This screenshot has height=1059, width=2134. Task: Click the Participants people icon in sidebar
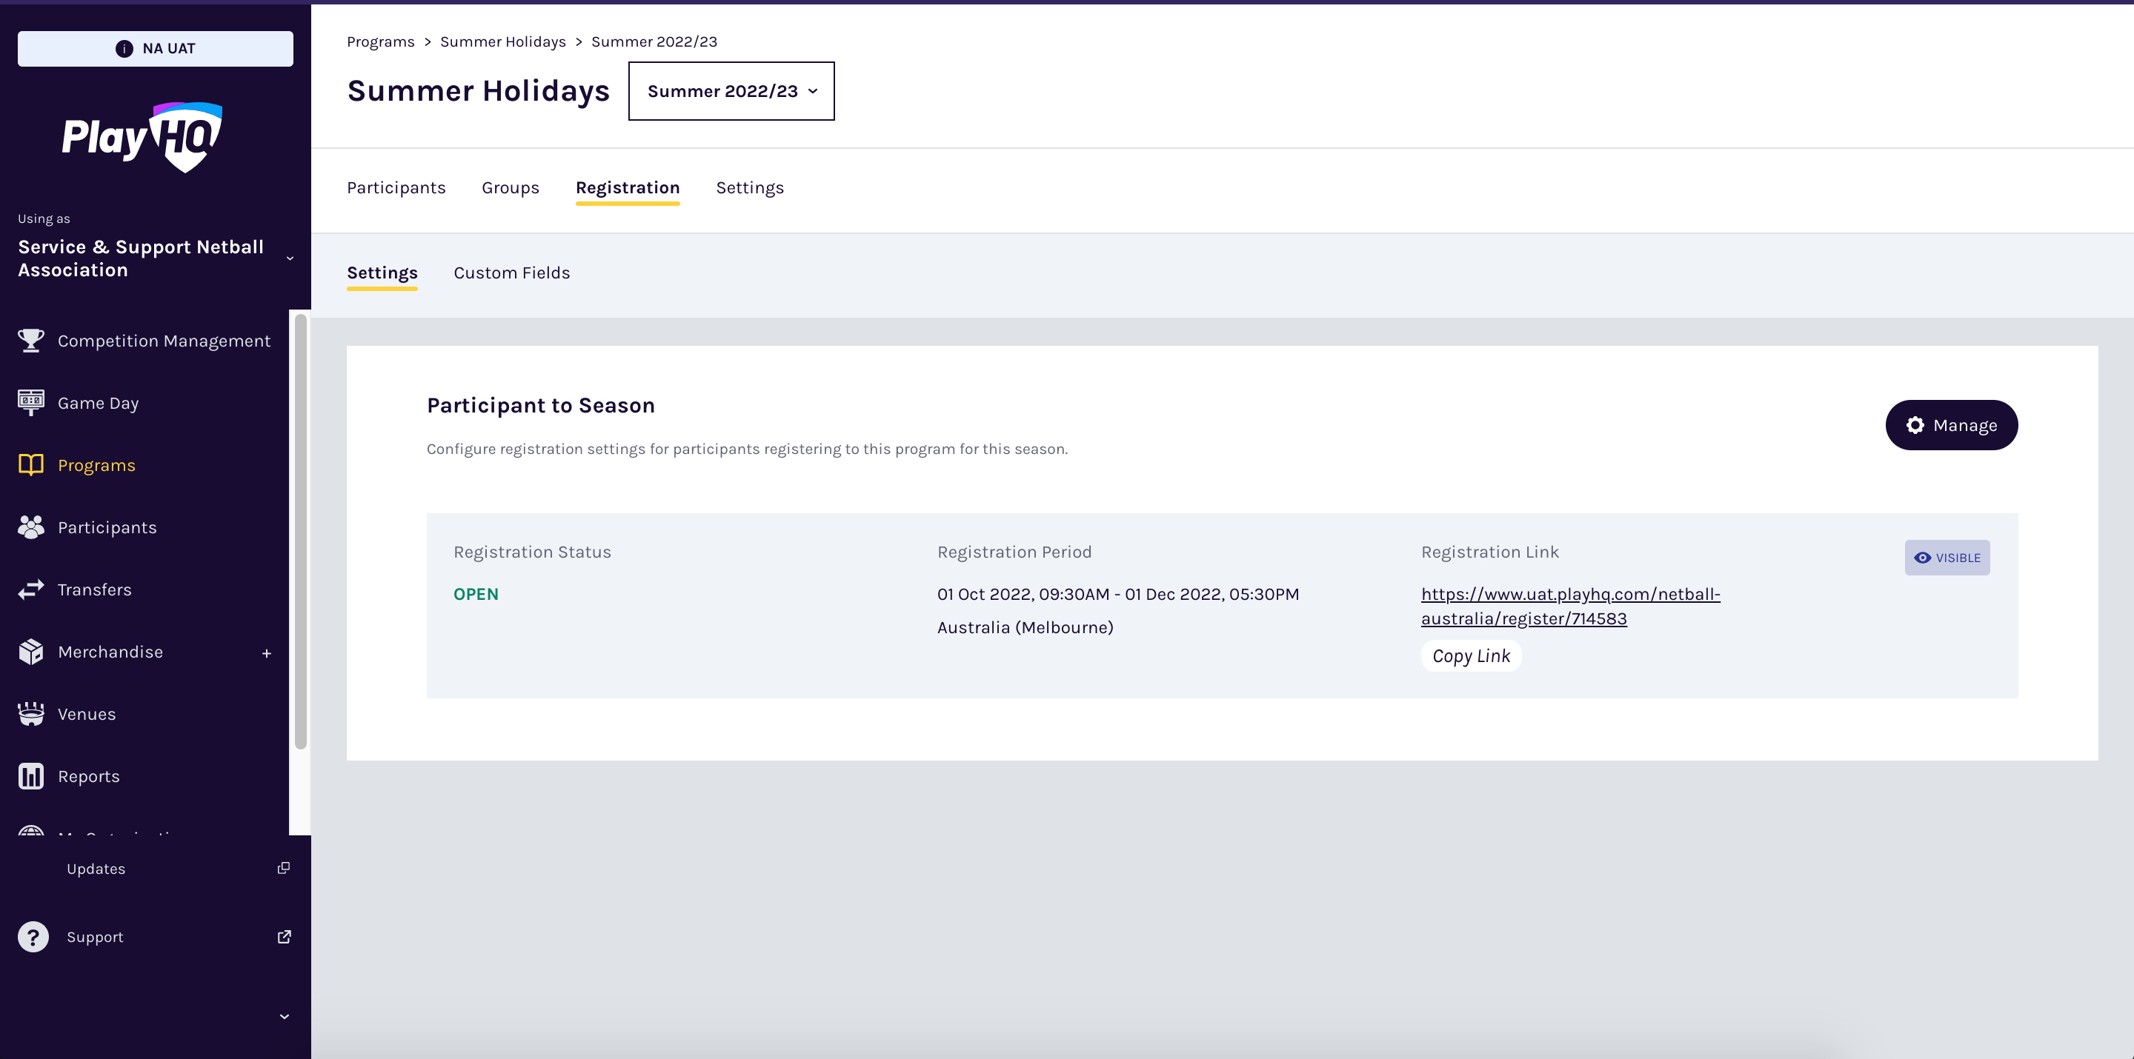(x=30, y=527)
